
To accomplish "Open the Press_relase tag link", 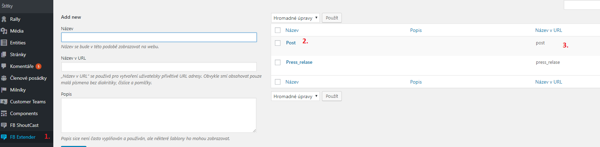I will [299, 62].
